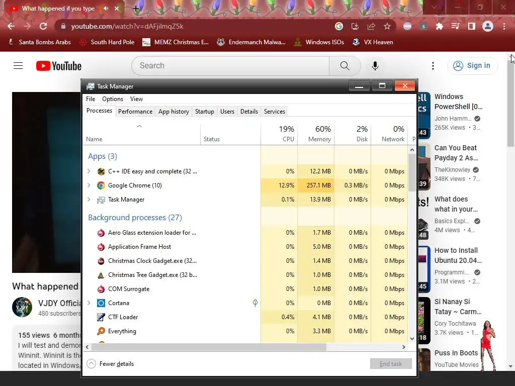The height and width of the screenshot is (386, 515).
Task: Click the install app icon in address bar
Action: [x=355, y=26]
